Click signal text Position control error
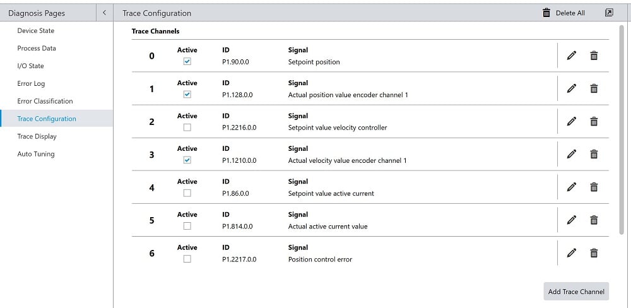631x308 pixels. click(320, 259)
